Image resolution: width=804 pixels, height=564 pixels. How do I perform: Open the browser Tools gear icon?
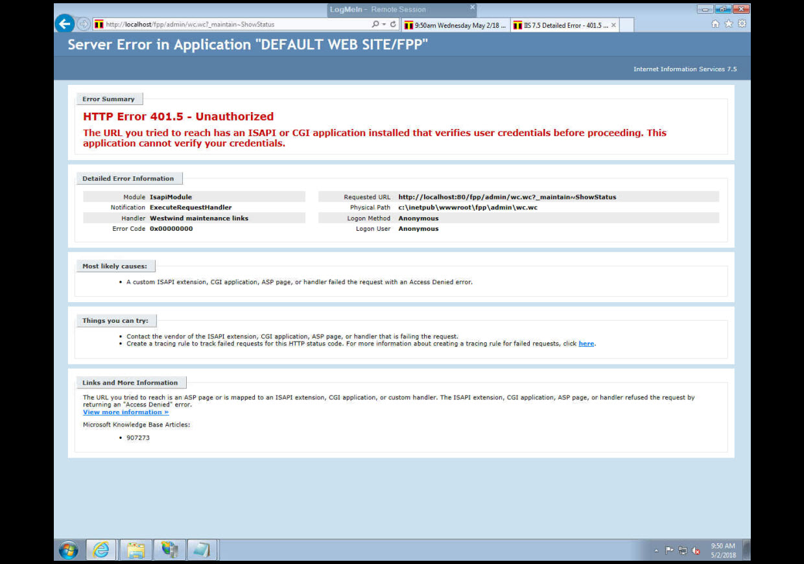tap(742, 24)
